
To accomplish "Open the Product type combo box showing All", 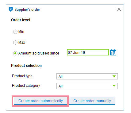I will tap(87, 76).
